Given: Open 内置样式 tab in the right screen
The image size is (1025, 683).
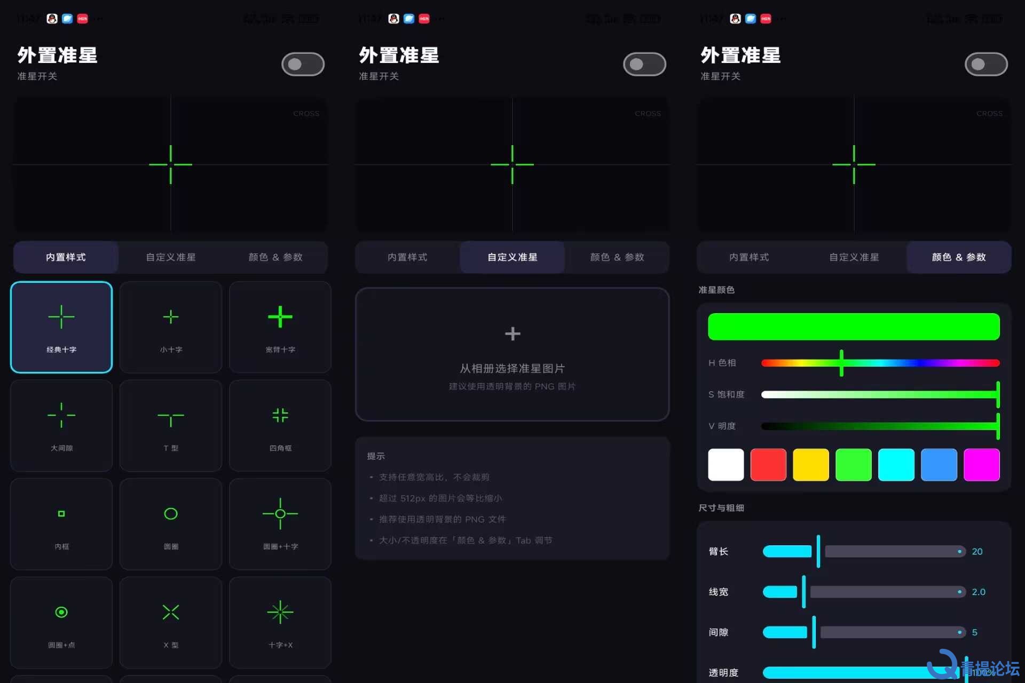Looking at the screenshot, I should [749, 257].
